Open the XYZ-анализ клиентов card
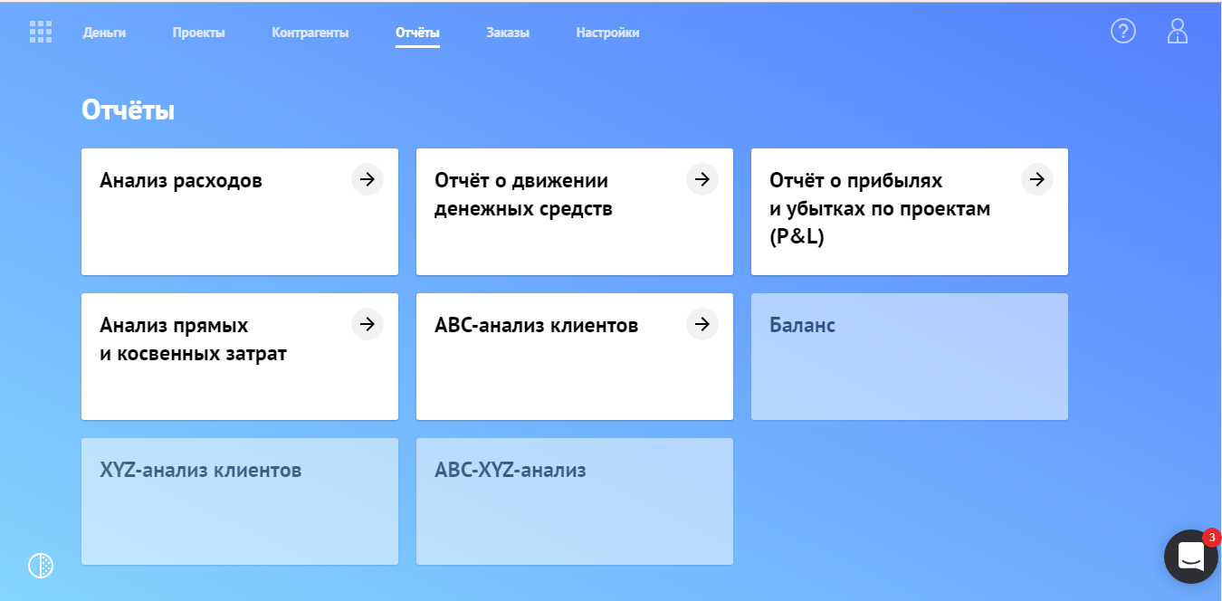This screenshot has width=1222, height=601. tap(240, 501)
